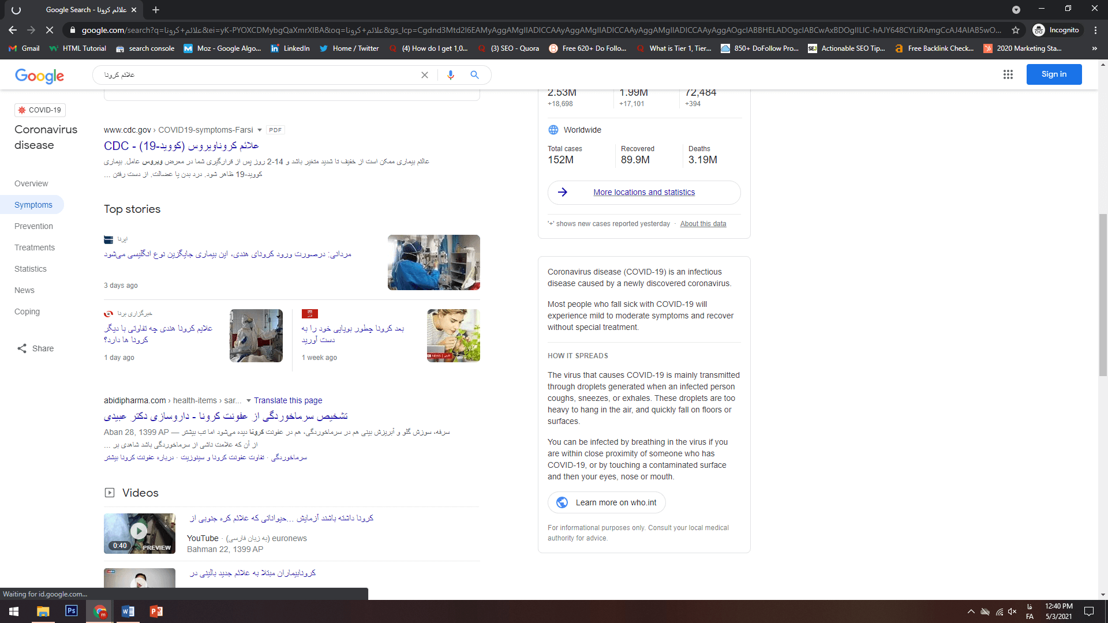Open Word from the taskbar
This screenshot has width=1108, height=623.
pos(128,611)
